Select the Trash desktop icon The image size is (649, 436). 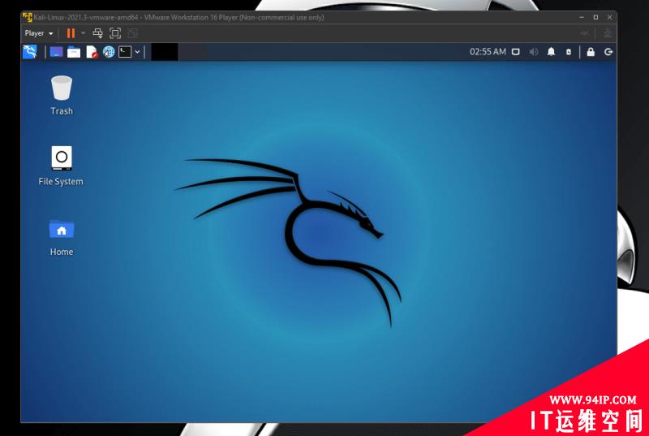click(62, 95)
